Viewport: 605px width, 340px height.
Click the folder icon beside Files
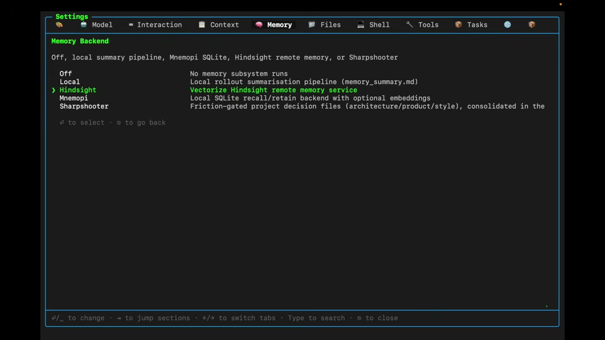click(312, 25)
